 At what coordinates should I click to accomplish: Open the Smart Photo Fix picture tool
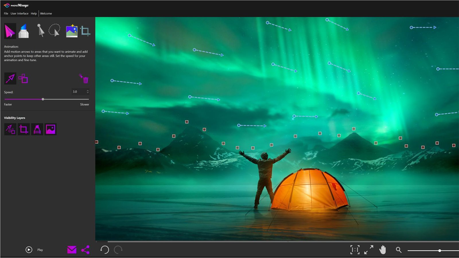[72, 31]
